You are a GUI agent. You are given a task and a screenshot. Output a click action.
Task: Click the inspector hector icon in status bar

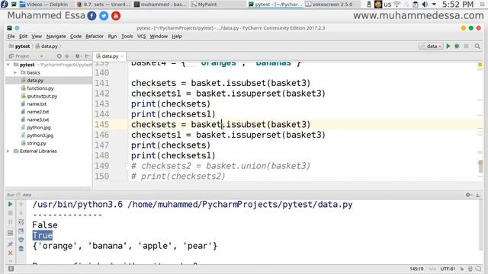[470, 269]
